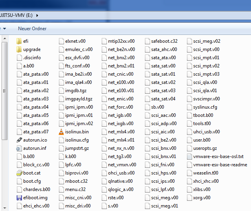Image resolution: width=251 pixels, height=211 pixels.
Task: Select the vmware-esx-base-osl.txt text document icon
Action: point(189,156)
